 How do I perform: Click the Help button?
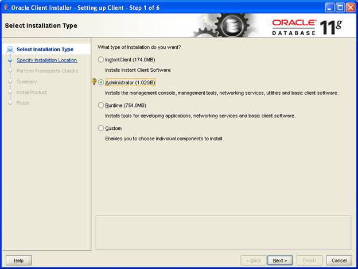coord(19,260)
